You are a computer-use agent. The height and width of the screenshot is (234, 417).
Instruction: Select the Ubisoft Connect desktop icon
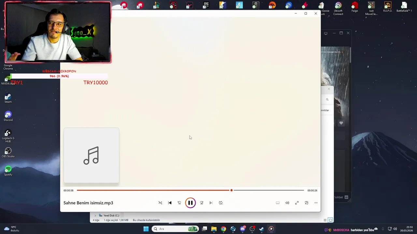(x=338, y=9)
